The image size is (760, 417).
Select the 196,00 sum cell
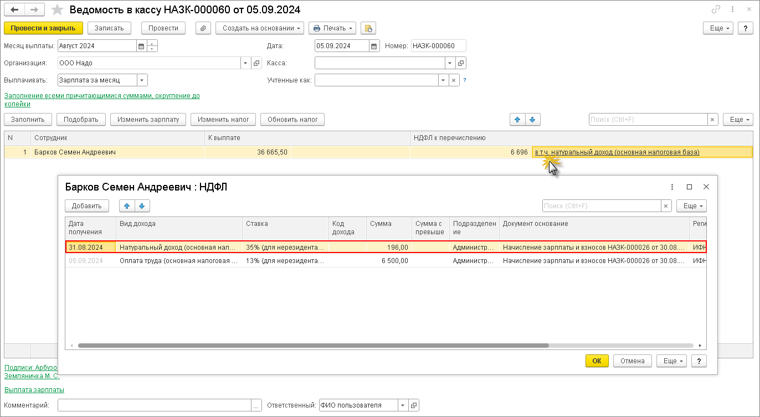pyautogui.click(x=388, y=247)
